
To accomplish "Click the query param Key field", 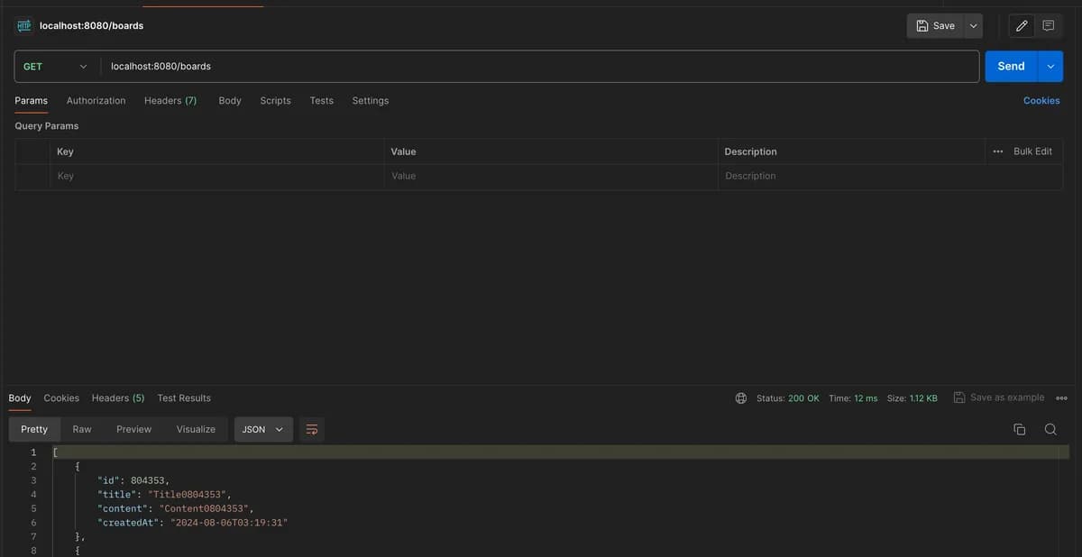I will pyautogui.click(x=217, y=177).
